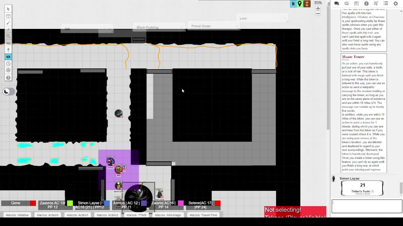The image size is (403, 226).
Task: Click the Simon Layse: name in chat
Action: click(349, 178)
